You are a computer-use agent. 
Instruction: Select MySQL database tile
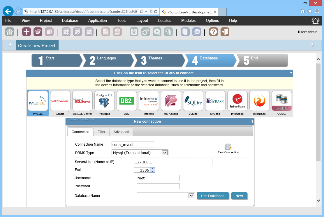pyautogui.click(x=38, y=103)
